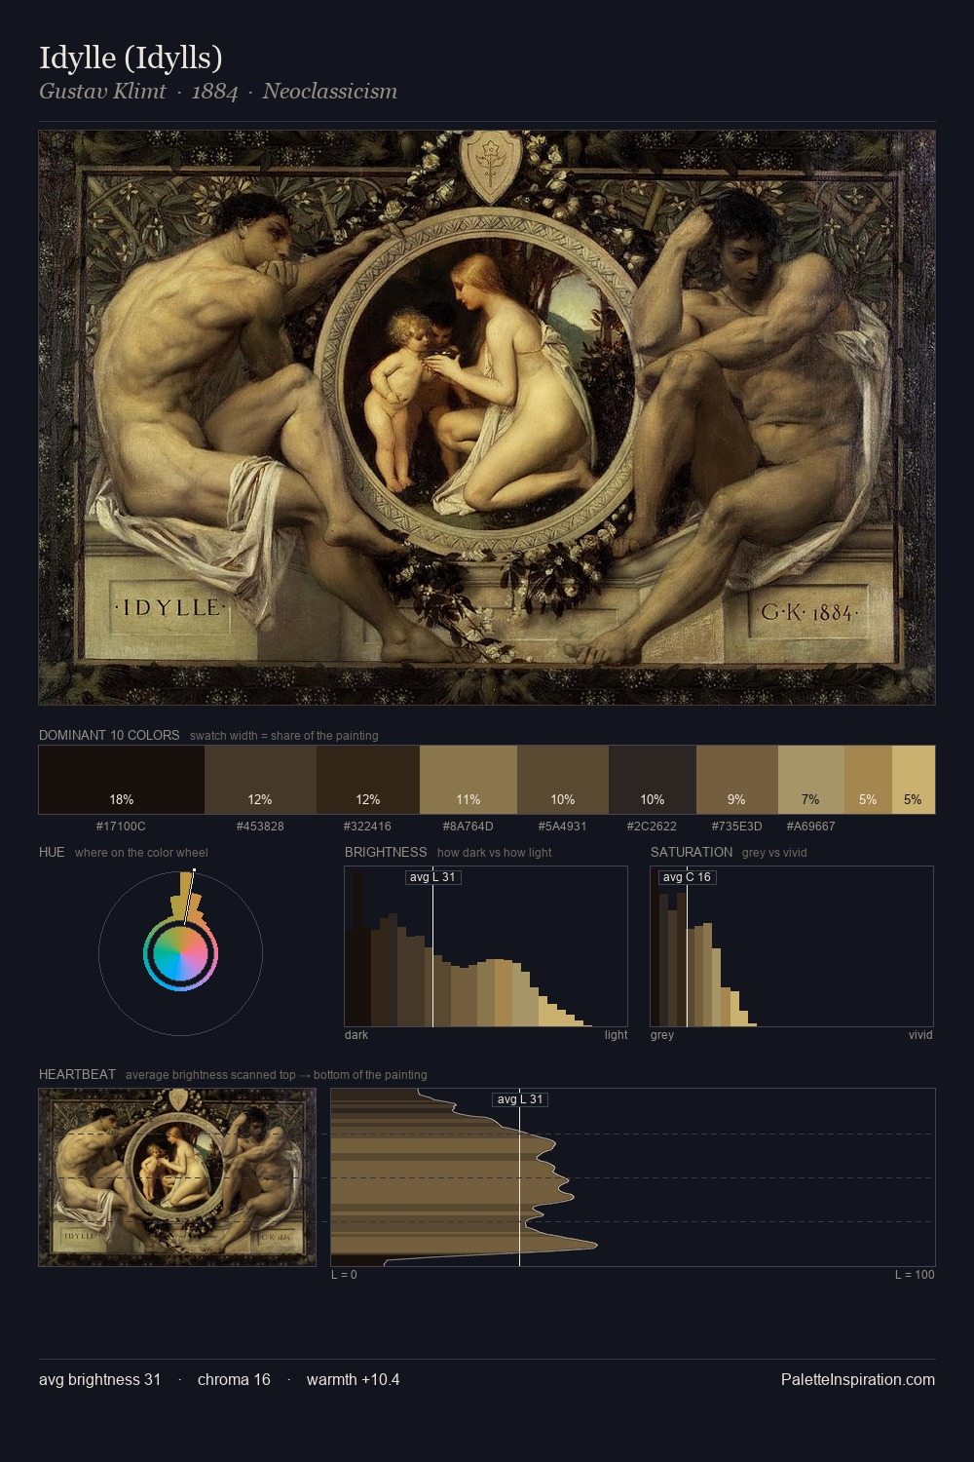Screen dimensions: 974x1462
Task: Click "where on the color wheel" caption
Action: 141,853
